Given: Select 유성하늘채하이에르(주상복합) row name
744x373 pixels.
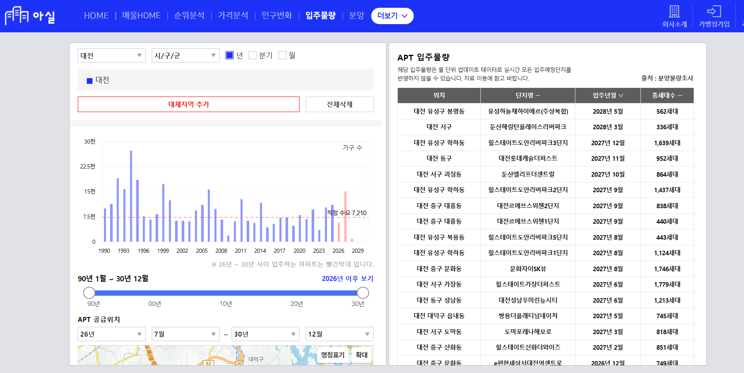Looking at the screenshot, I should [x=528, y=111].
